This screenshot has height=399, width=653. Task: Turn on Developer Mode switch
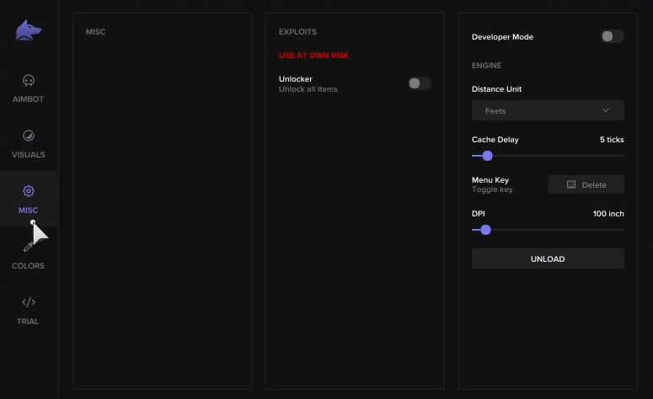pos(612,36)
